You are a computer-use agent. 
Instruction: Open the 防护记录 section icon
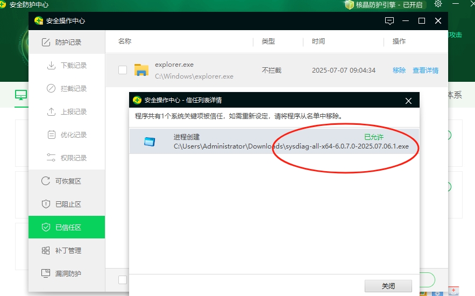coord(46,43)
